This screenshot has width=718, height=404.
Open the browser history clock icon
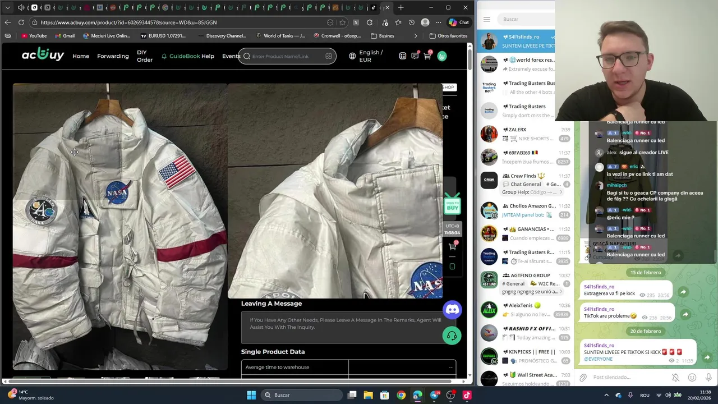412,22
